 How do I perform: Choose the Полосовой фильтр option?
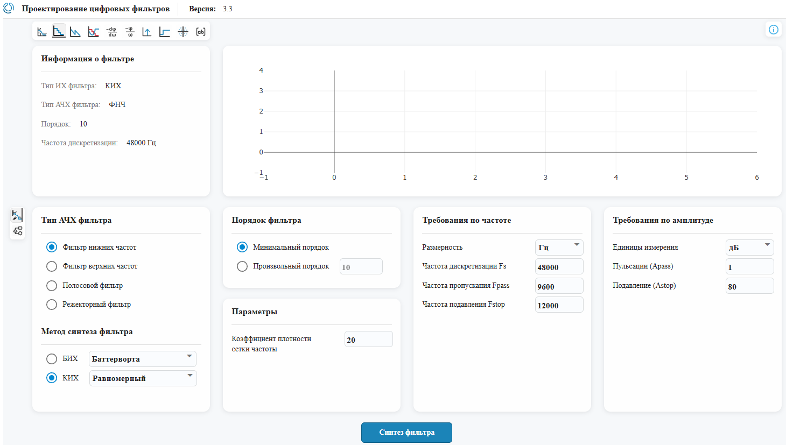point(52,286)
